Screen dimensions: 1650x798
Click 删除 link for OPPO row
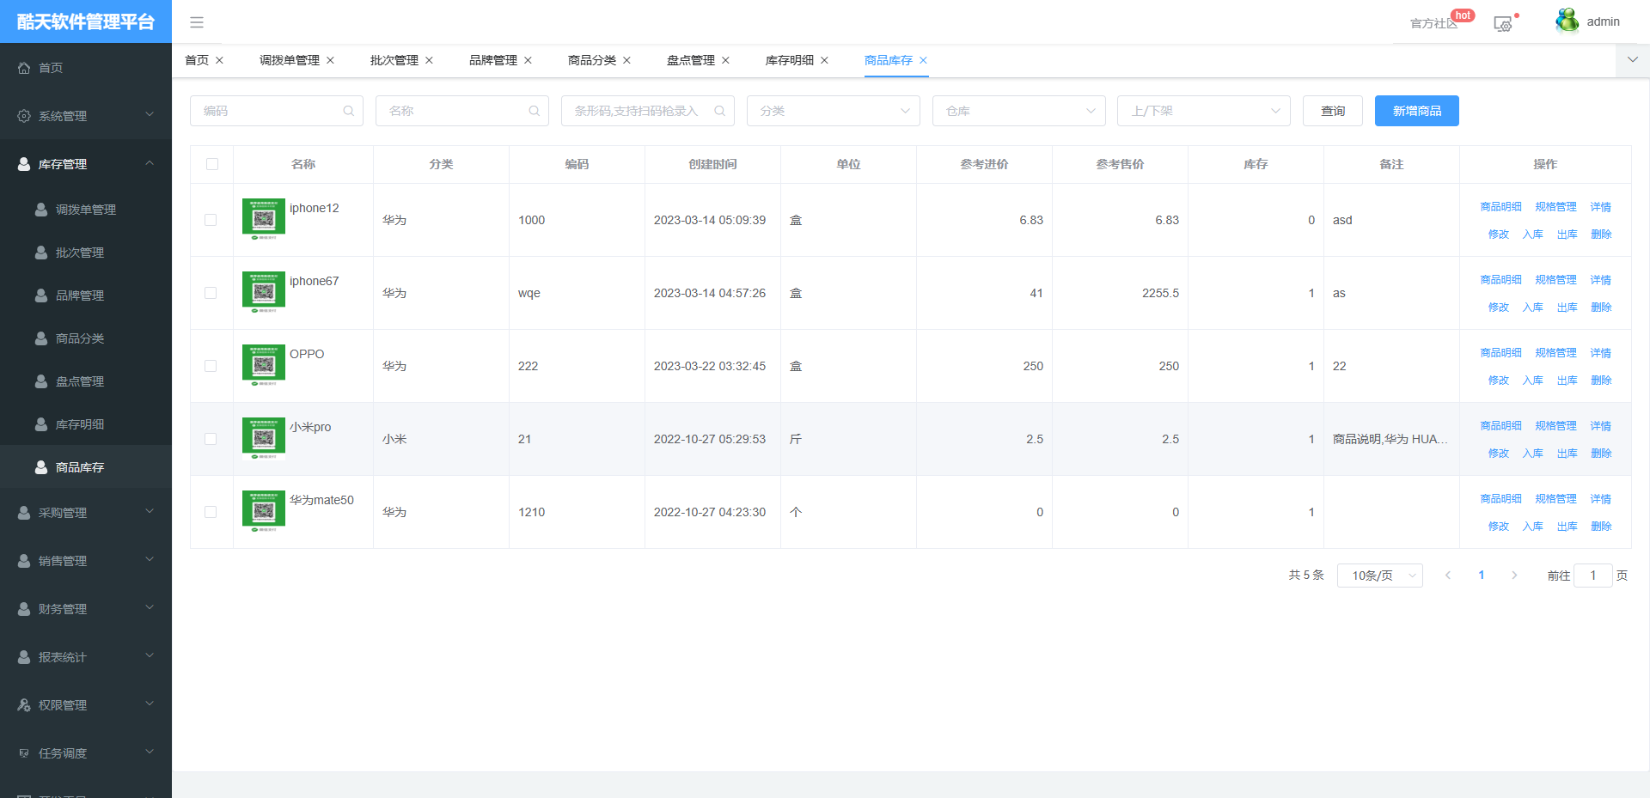click(1600, 380)
